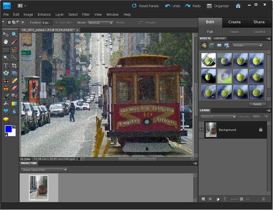This screenshot has height=210, width=273.
Task: Click the Redo button
Action: pyautogui.click(x=193, y=6)
